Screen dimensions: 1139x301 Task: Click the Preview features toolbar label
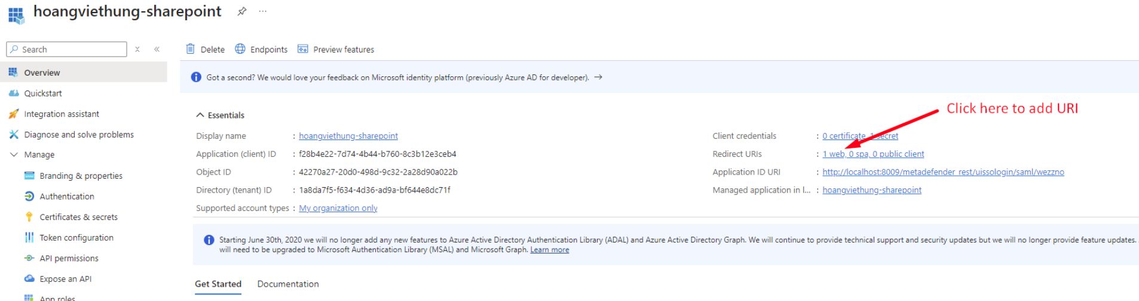point(344,49)
